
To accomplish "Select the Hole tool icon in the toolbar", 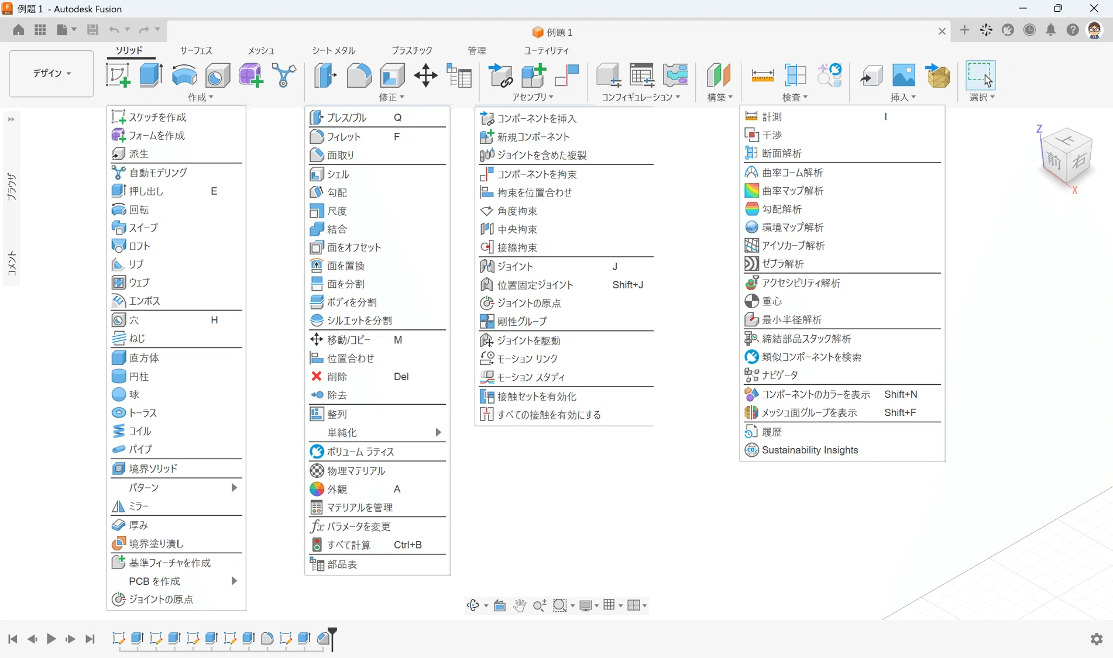I will point(218,75).
